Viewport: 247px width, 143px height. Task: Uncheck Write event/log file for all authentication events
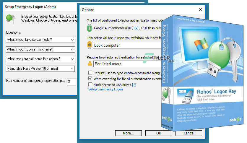[90, 78]
